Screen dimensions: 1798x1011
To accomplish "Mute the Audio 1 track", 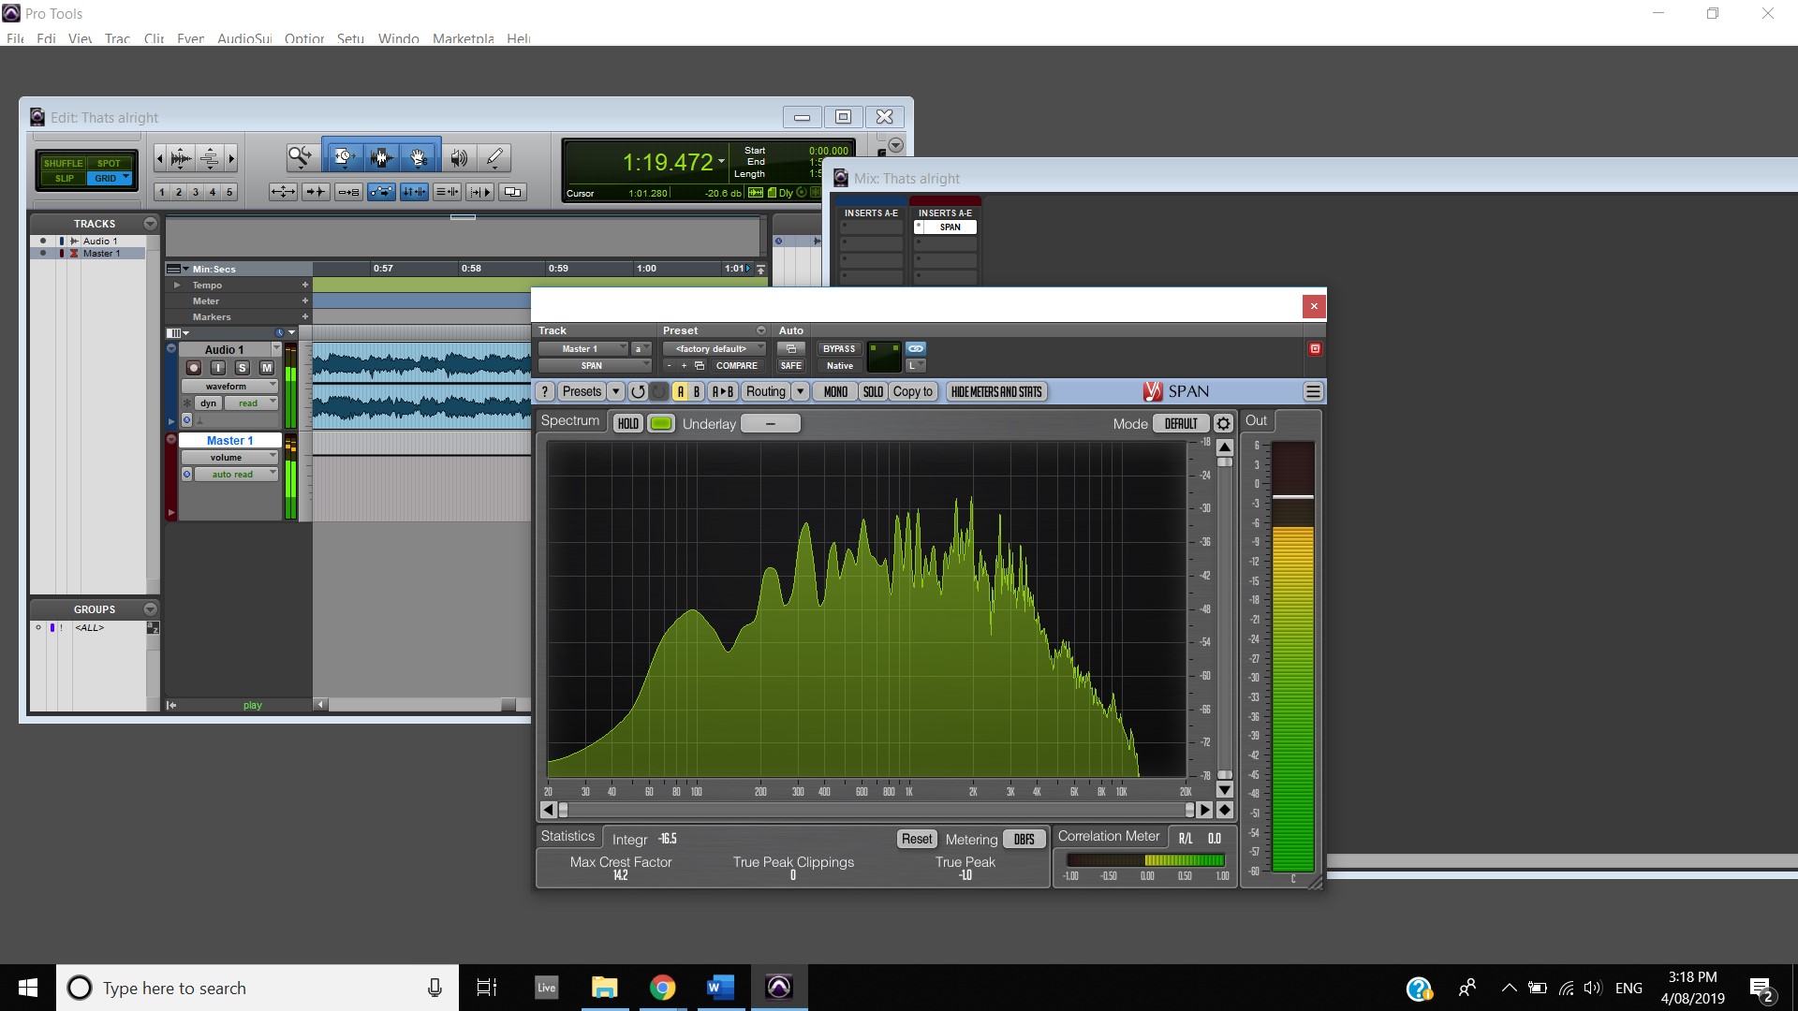I will tap(266, 368).
